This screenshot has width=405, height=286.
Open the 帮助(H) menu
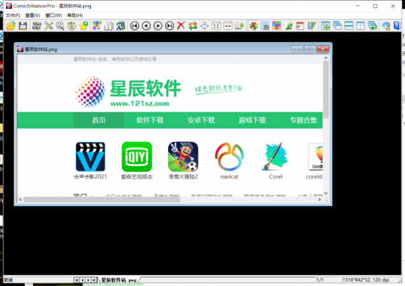[75, 16]
